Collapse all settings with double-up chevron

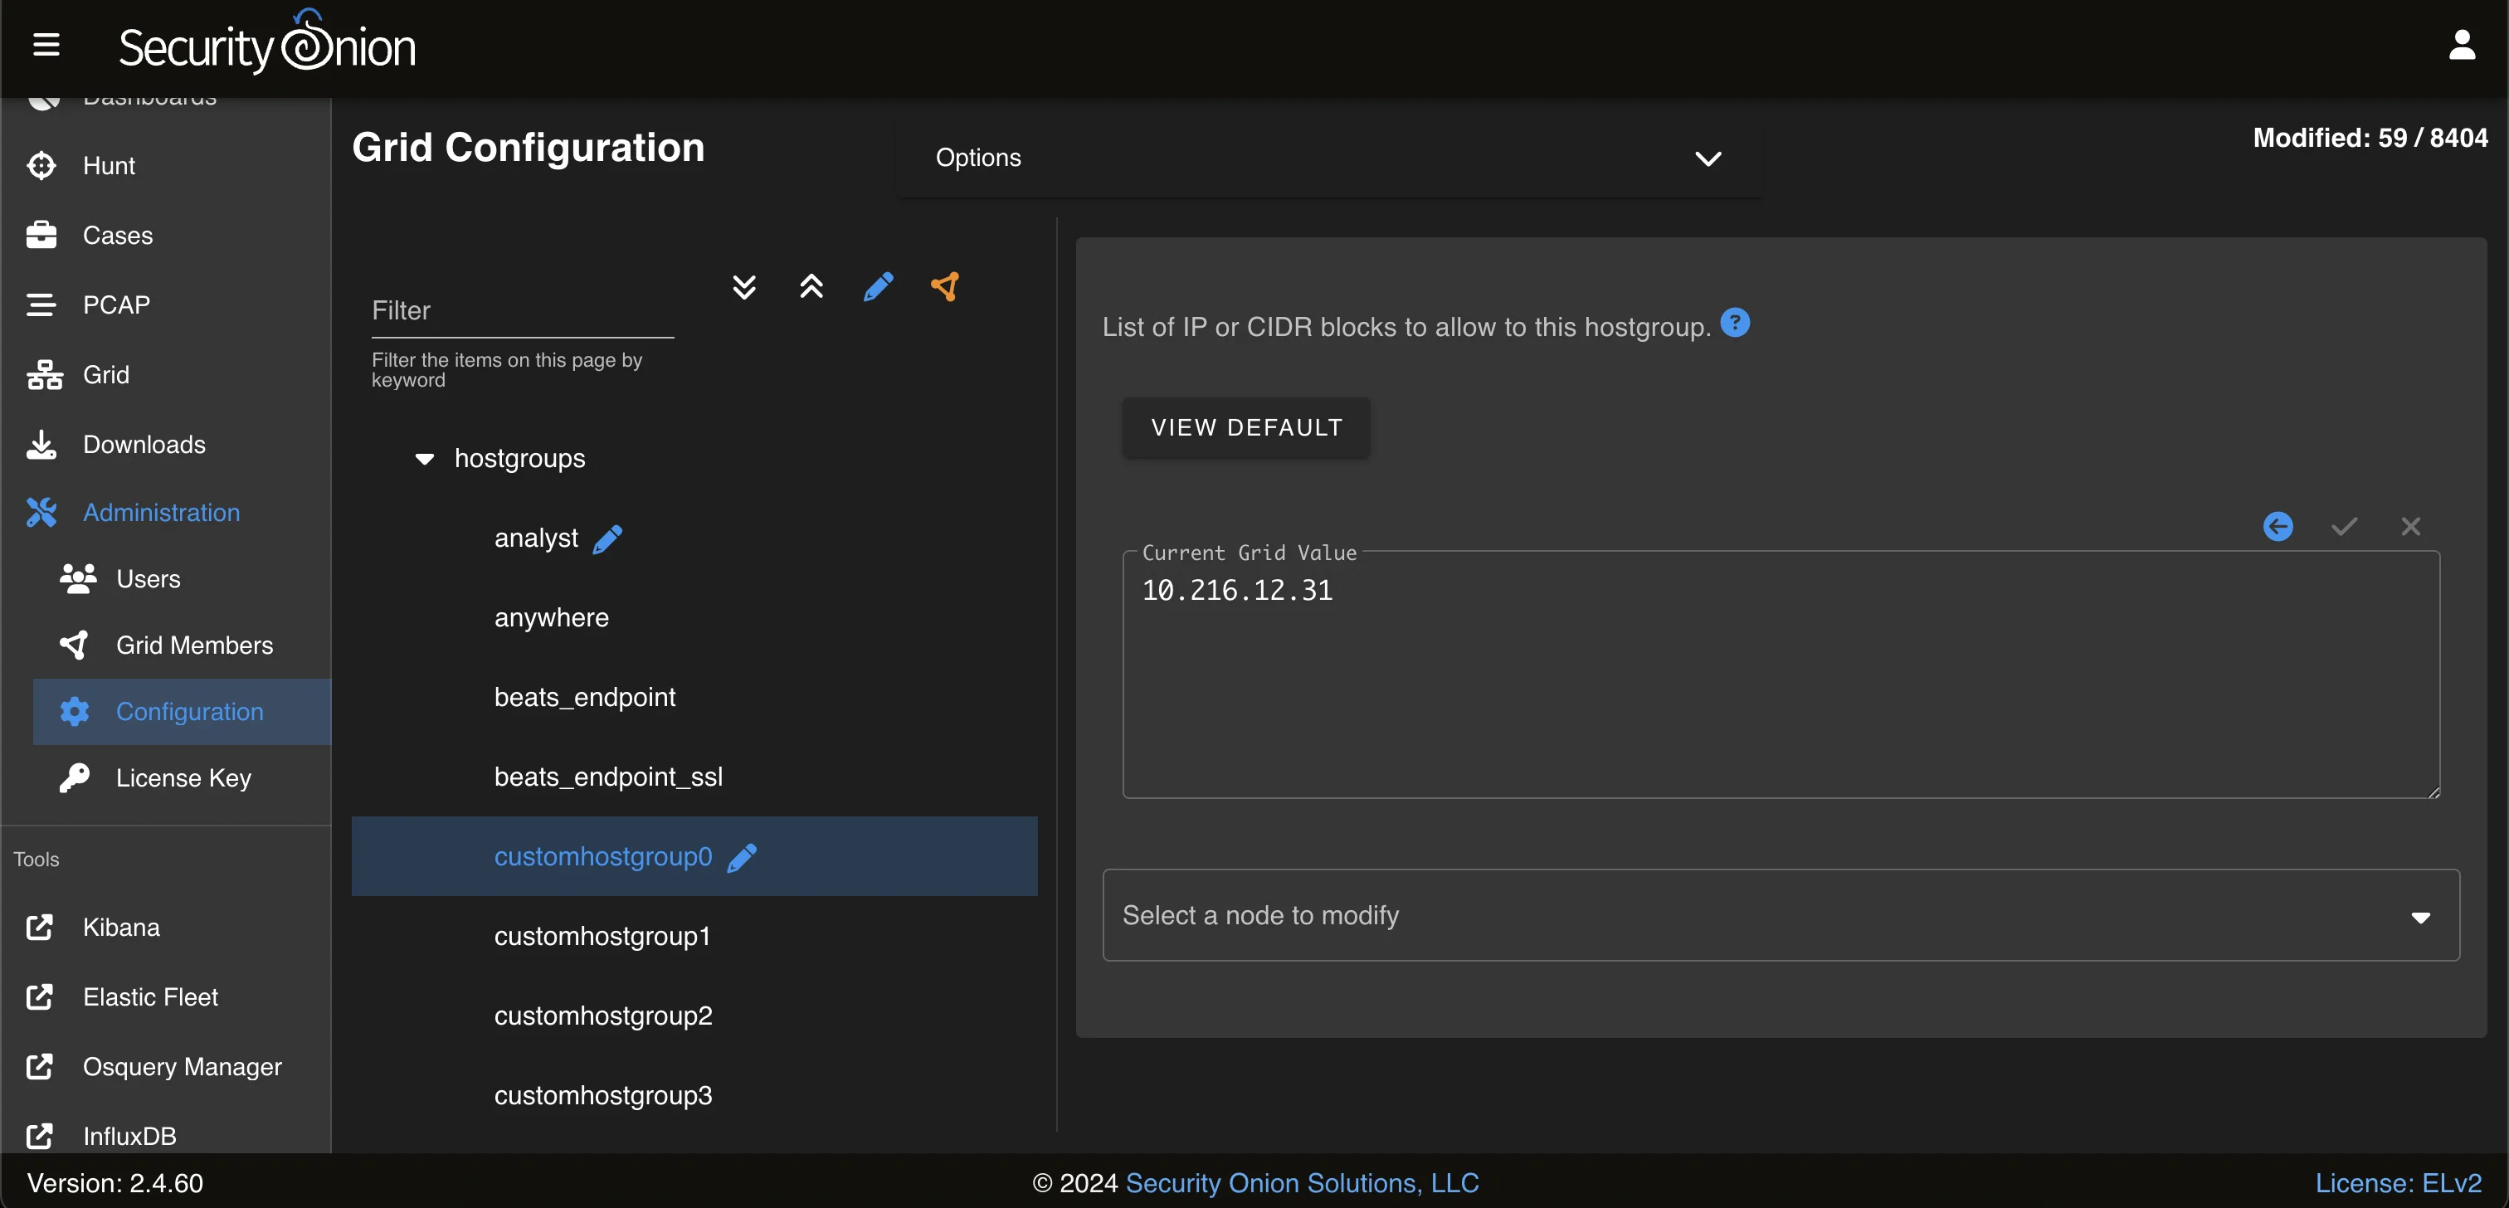(x=811, y=286)
